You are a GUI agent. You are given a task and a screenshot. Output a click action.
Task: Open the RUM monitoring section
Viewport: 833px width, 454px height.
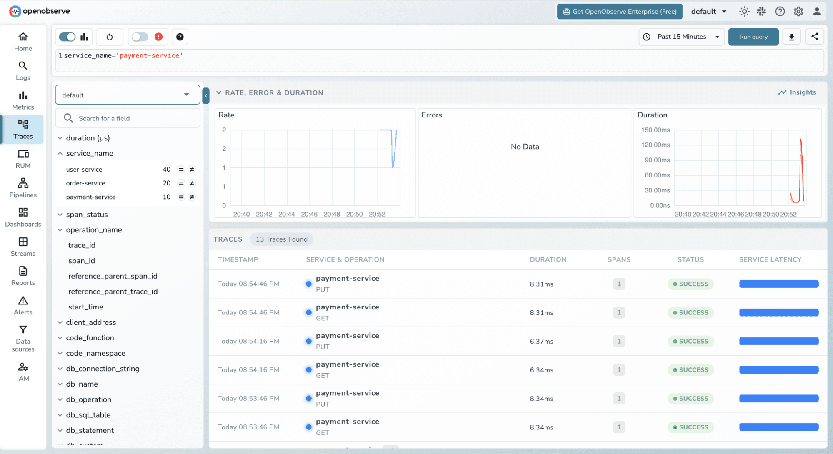23,158
